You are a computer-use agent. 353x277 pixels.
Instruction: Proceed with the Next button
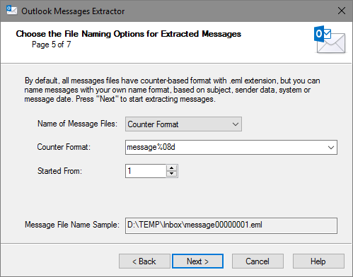pyautogui.click(x=197, y=261)
